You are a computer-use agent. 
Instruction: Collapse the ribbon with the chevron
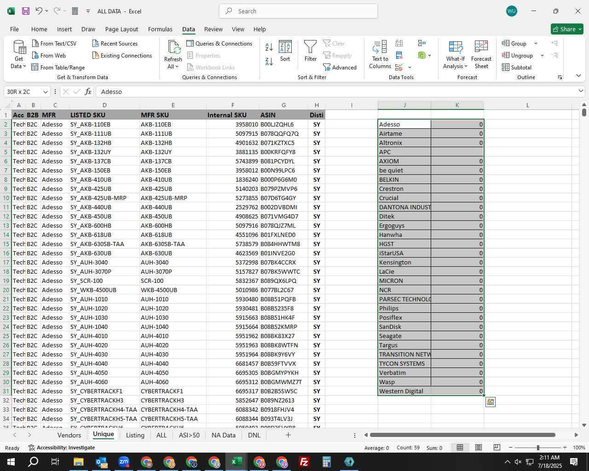tap(578, 76)
